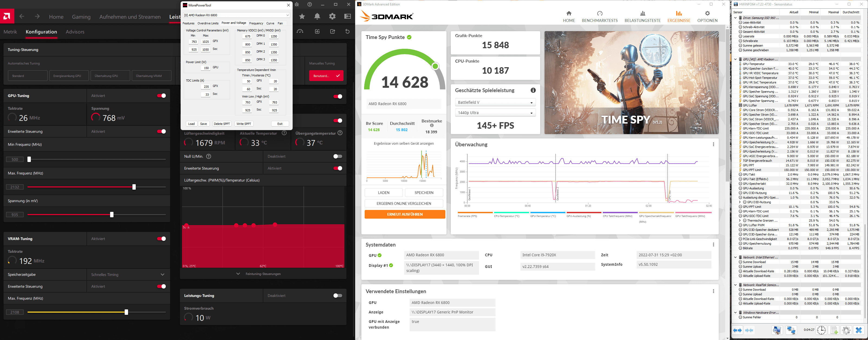This screenshot has width=868, height=340.
Task: Click the export tuning profile icon
Action: tap(333, 31)
